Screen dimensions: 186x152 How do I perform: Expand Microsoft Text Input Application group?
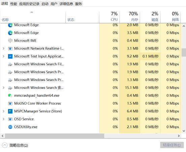click(3, 56)
